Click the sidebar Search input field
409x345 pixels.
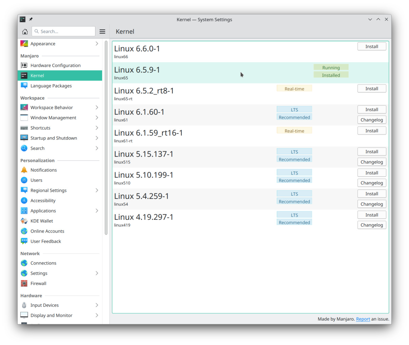[63, 31]
